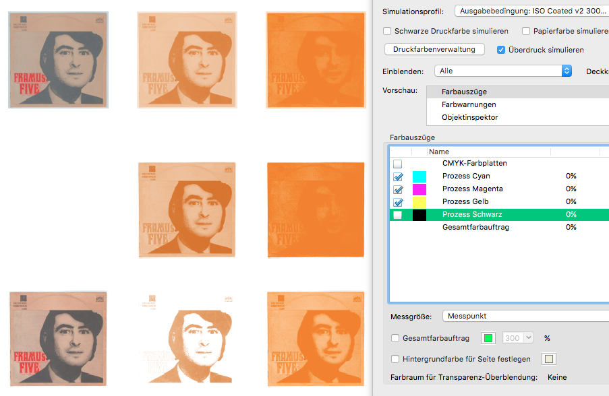609x396 pixels.
Task: Uncheck the Prozess Magenta separation
Action: click(x=398, y=189)
